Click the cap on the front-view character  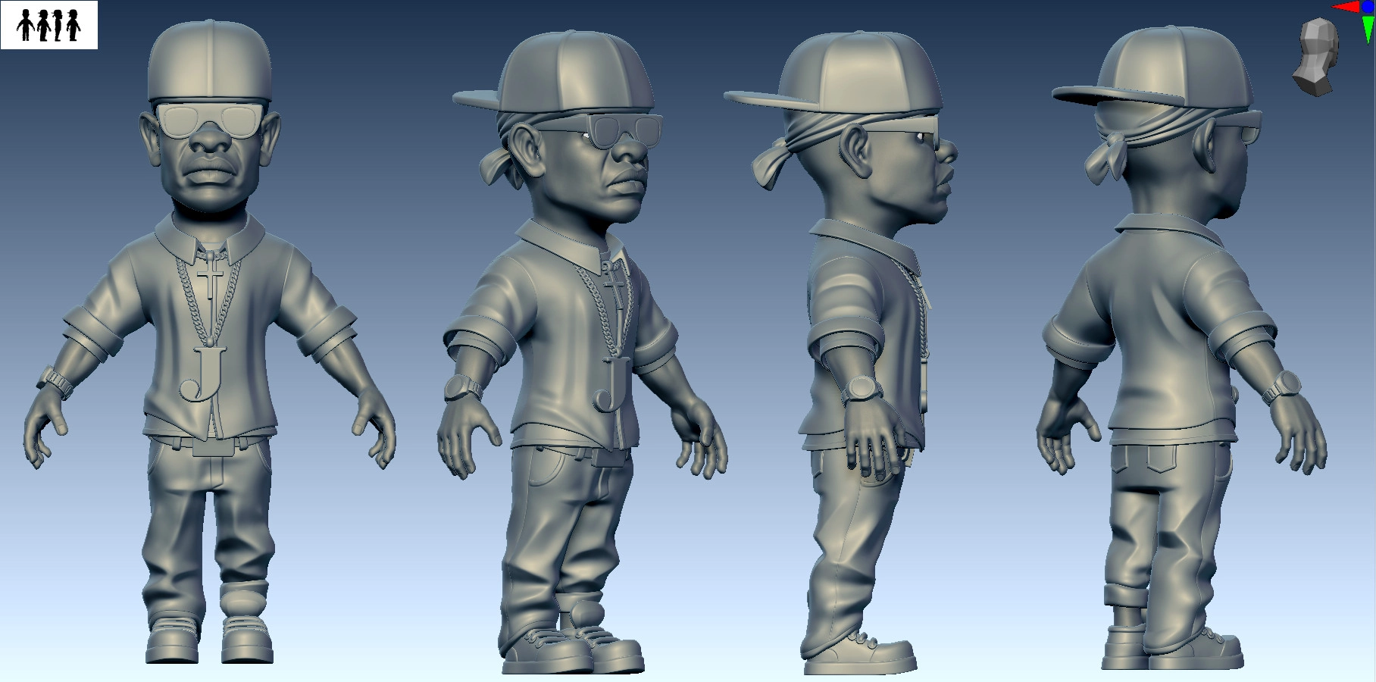[209, 61]
